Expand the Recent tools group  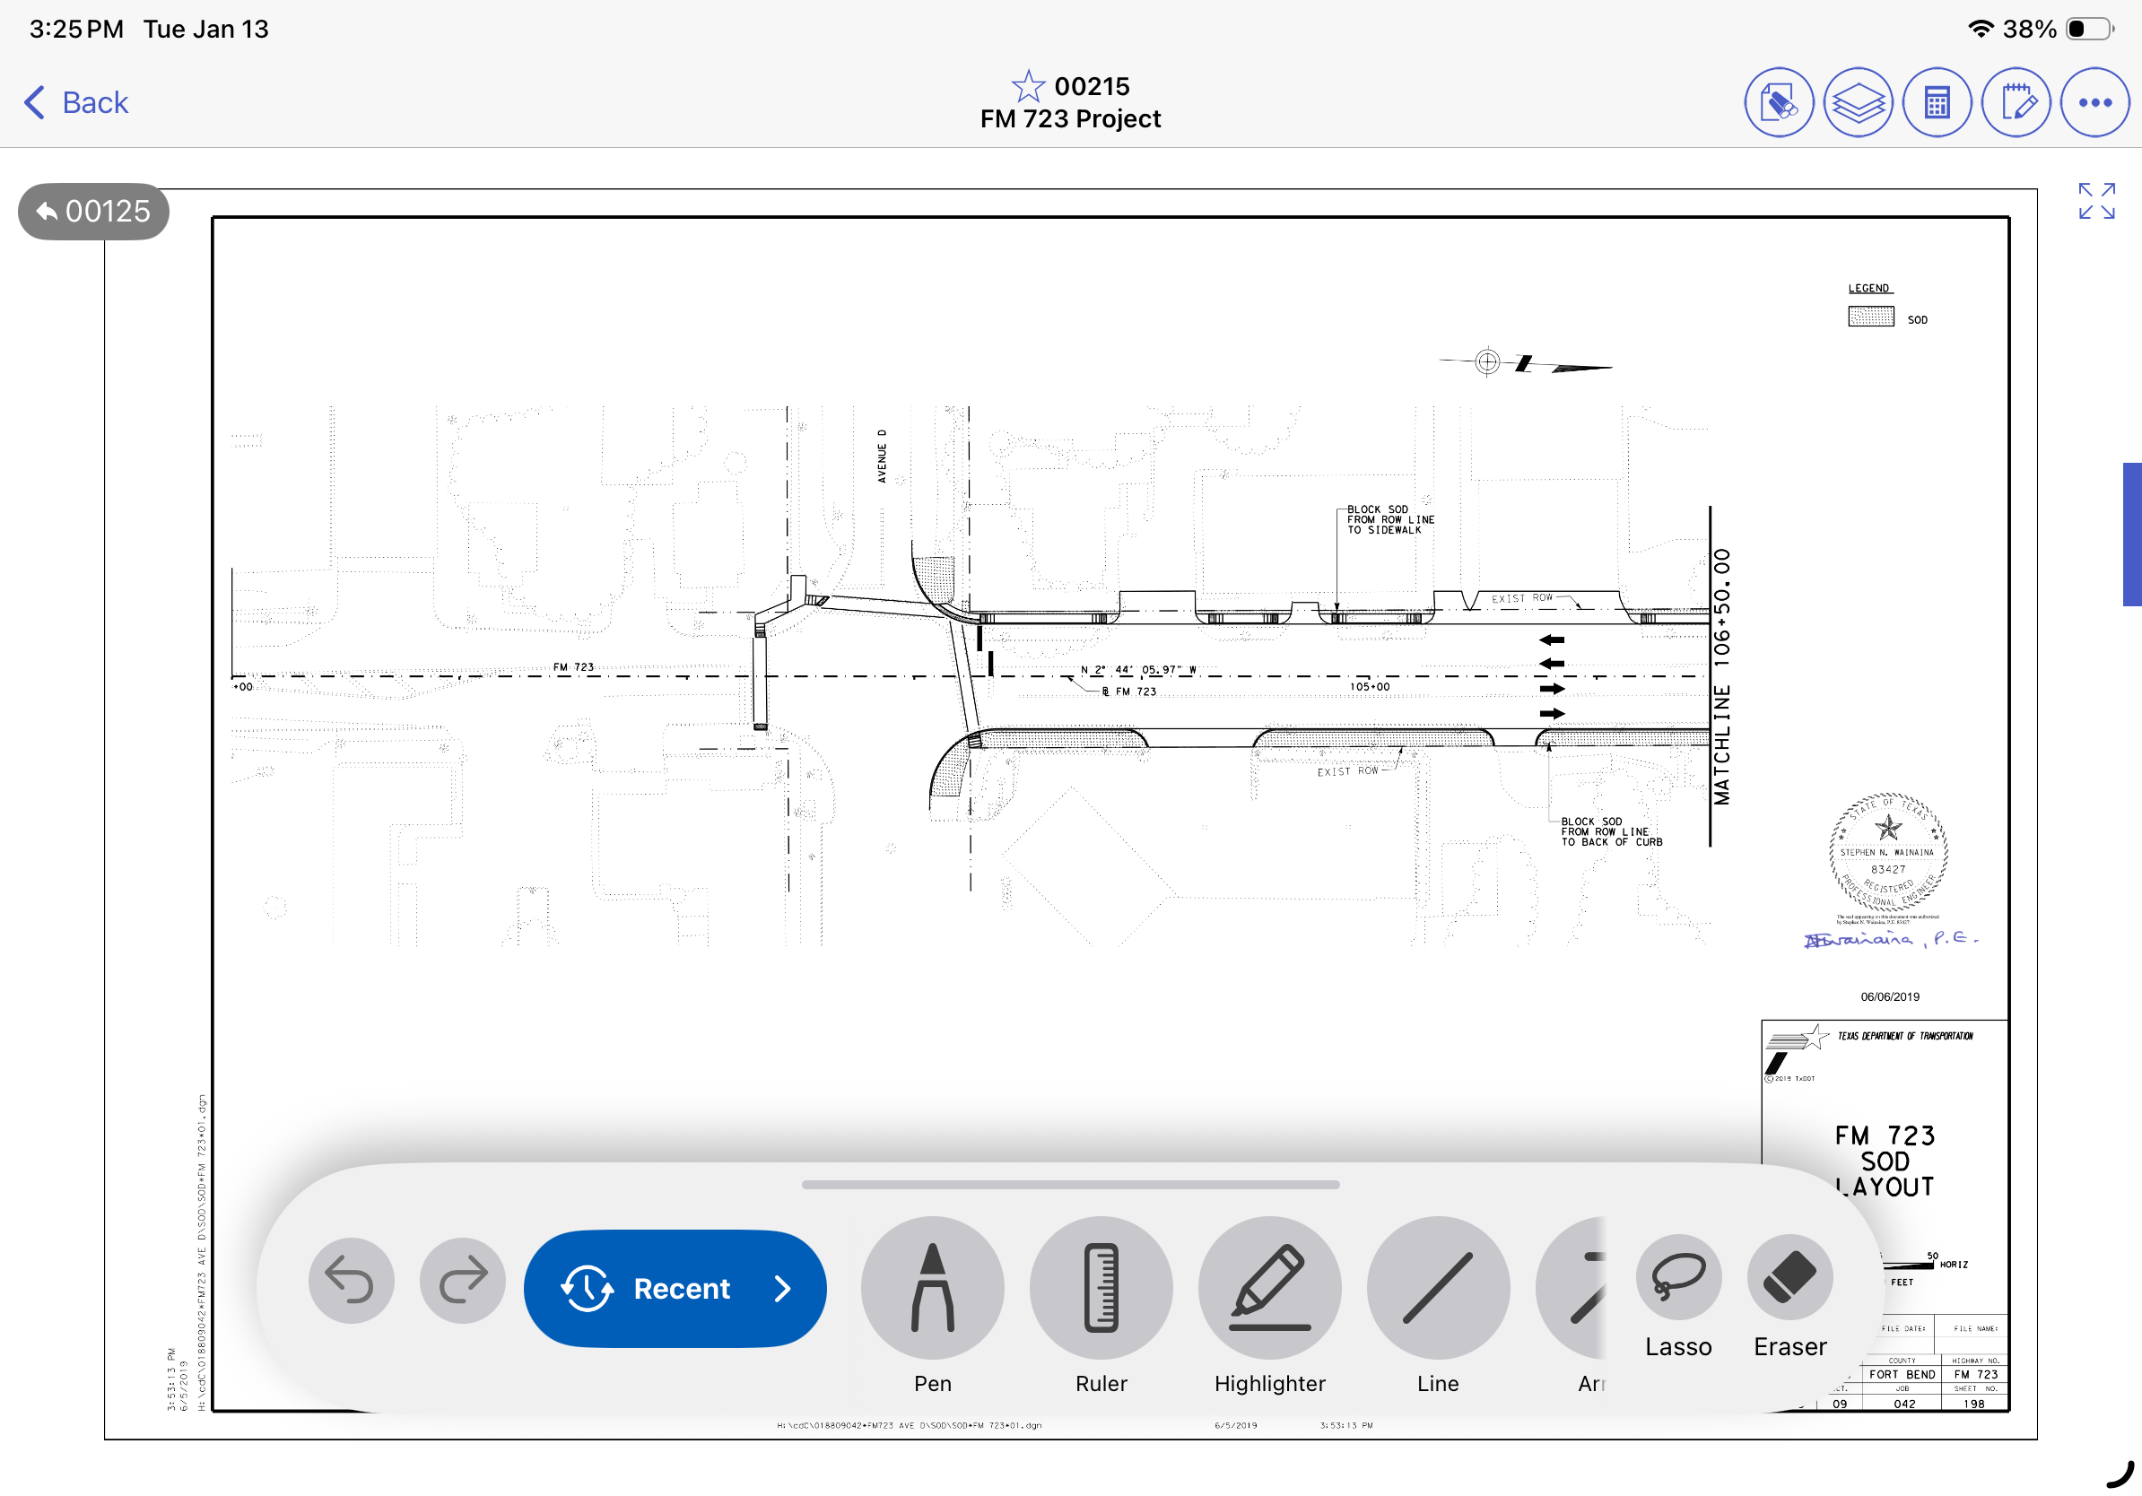click(x=675, y=1288)
